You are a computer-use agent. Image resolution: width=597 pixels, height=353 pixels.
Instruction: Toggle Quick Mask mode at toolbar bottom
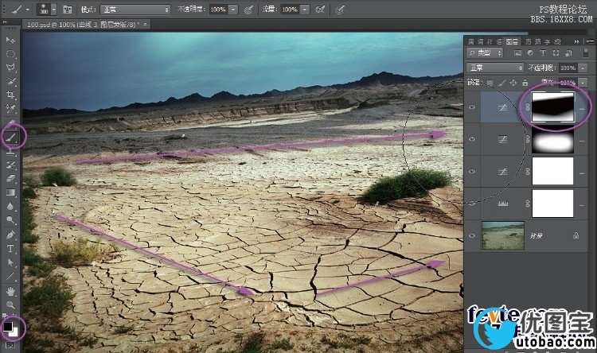point(10,345)
